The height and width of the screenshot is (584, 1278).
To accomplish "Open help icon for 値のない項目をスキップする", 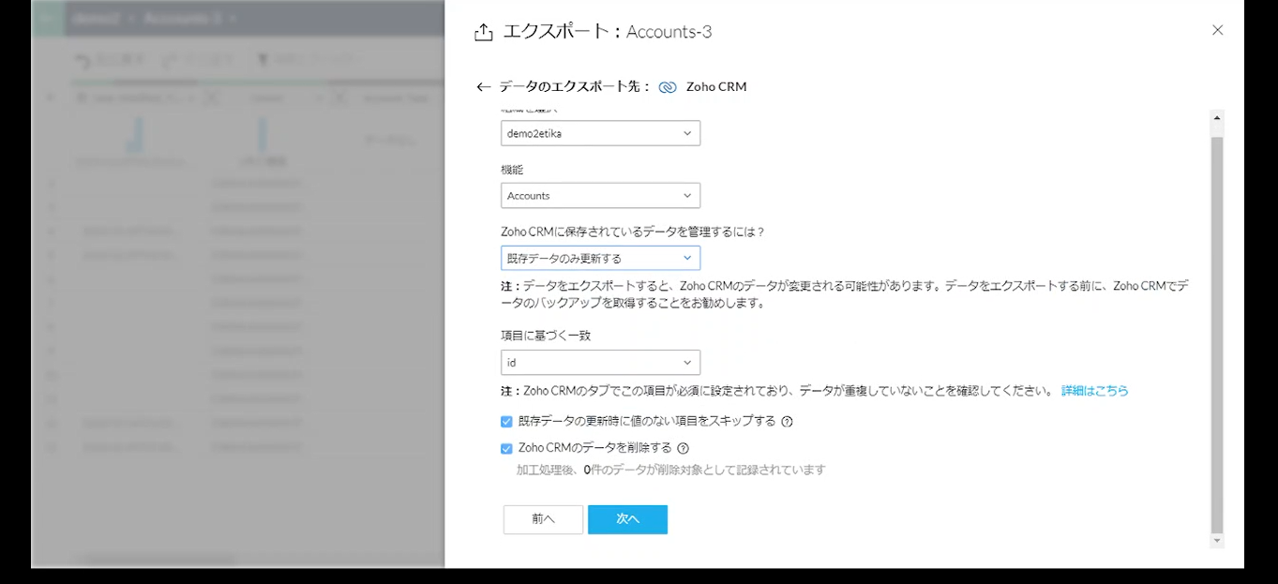I will 787,422.
